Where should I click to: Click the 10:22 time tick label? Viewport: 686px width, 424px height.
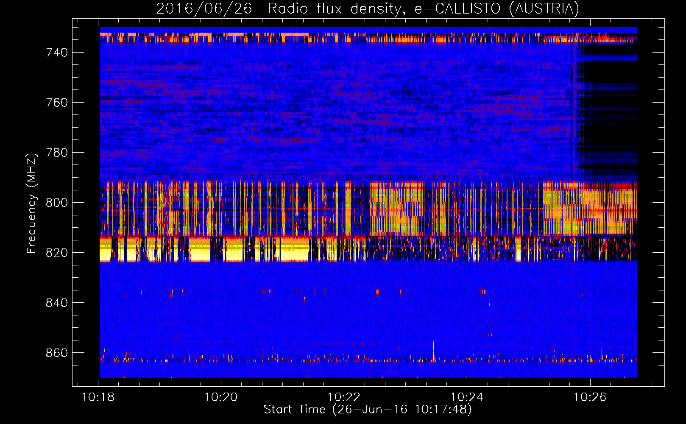click(344, 397)
